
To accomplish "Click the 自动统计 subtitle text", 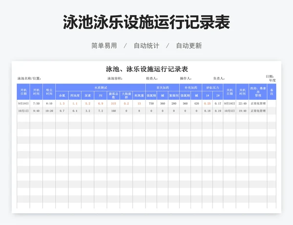I will pos(146,45).
